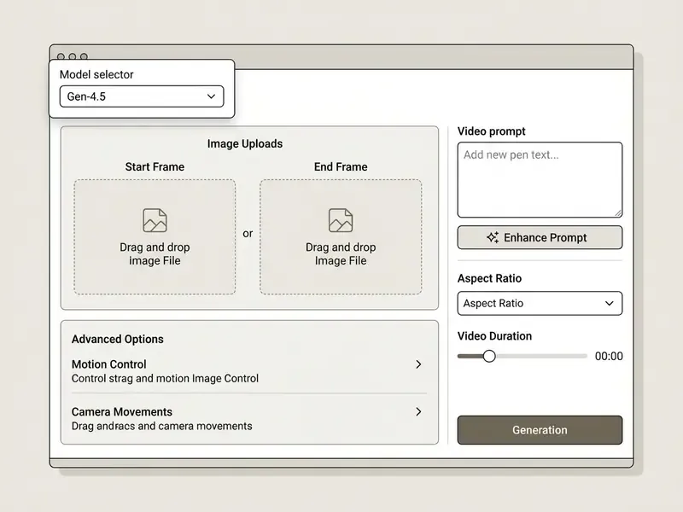This screenshot has height=512, width=683.
Task: Click the Camera Movements title
Action: [122, 412]
